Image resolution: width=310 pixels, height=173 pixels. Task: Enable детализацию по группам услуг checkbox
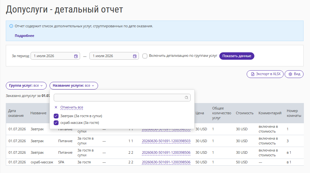pyautogui.click(x=145, y=56)
